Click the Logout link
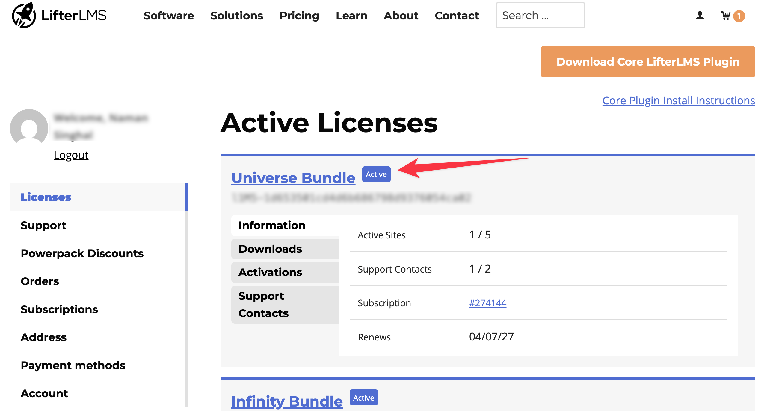This screenshot has width=767, height=411. click(x=71, y=155)
